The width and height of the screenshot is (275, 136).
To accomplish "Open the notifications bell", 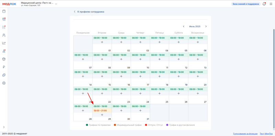I will 264,4.
